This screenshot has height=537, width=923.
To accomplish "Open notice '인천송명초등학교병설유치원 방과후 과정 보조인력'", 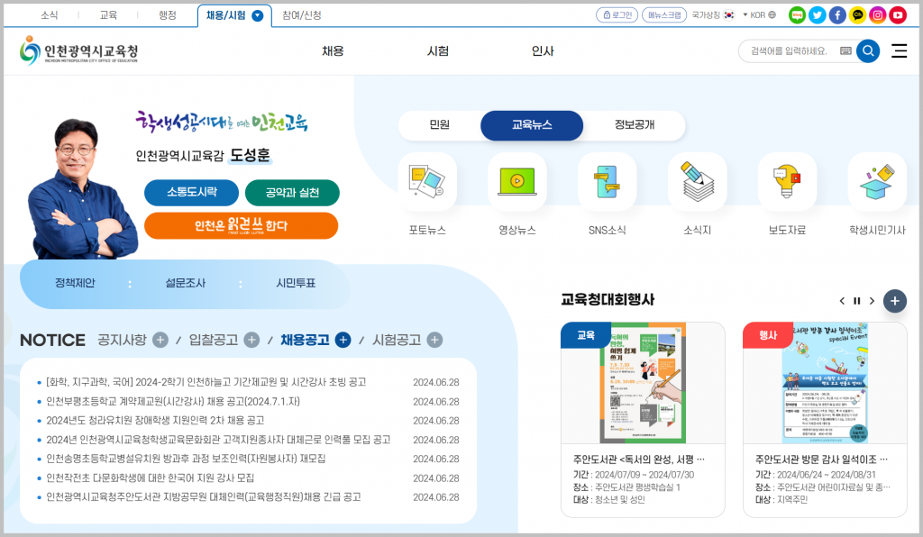I will (x=186, y=459).
